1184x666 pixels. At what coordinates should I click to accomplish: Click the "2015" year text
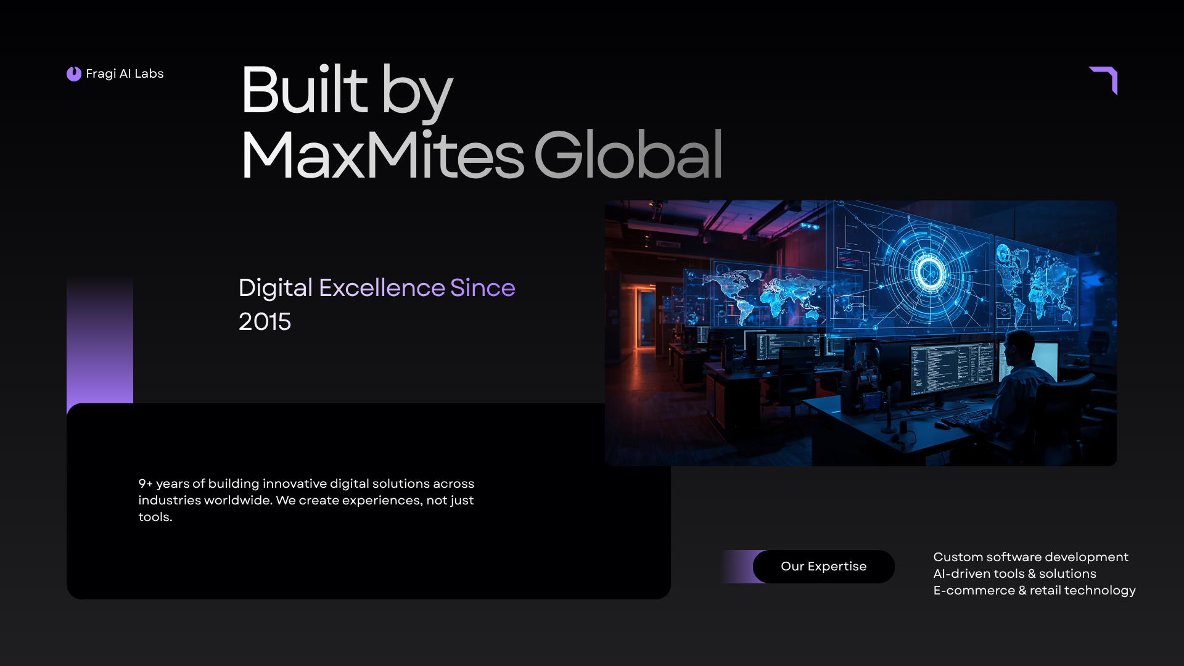pos(265,322)
